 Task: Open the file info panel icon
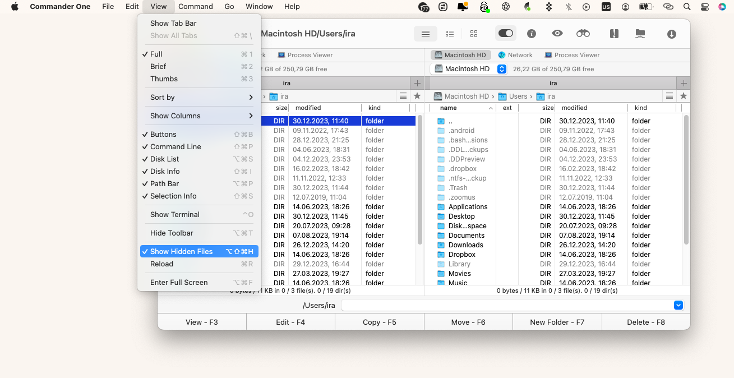click(x=531, y=34)
